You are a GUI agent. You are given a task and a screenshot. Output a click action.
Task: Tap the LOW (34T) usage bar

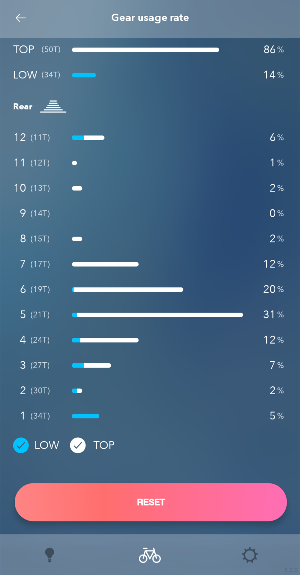click(x=84, y=75)
